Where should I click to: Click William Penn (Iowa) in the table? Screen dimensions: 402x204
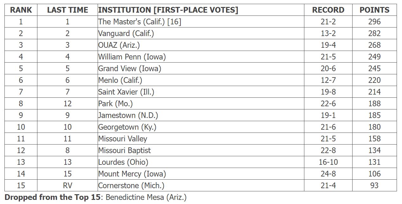tap(132, 57)
